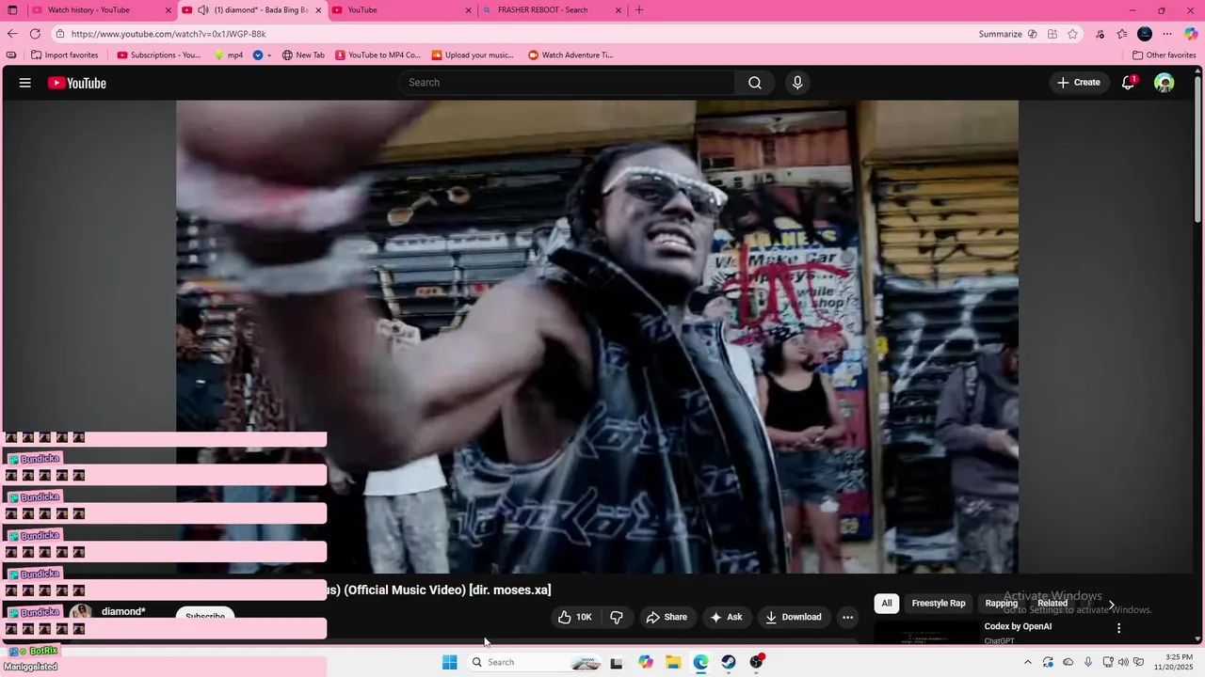The height and width of the screenshot is (677, 1205).
Task: Switch to Watch history - YouTube tab
Action: click(x=101, y=10)
